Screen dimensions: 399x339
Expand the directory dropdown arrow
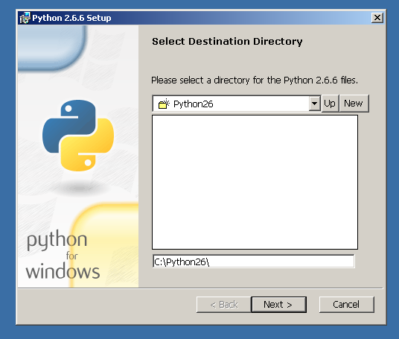[315, 104]
